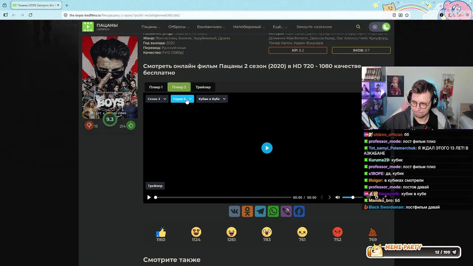Click the magnifier search icon in the header
This screenshot has width=473, height=266.
click(x=358, y=27)
